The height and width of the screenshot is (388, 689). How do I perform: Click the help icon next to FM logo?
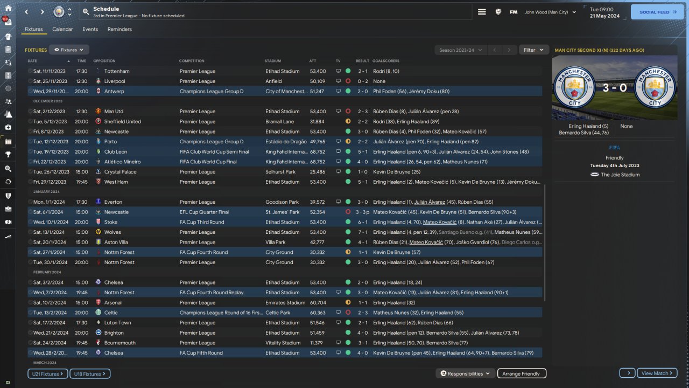[498, 12]
